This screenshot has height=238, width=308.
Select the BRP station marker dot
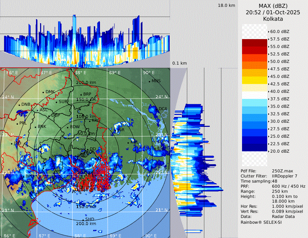pyautogui.click(x=81, y=95)
